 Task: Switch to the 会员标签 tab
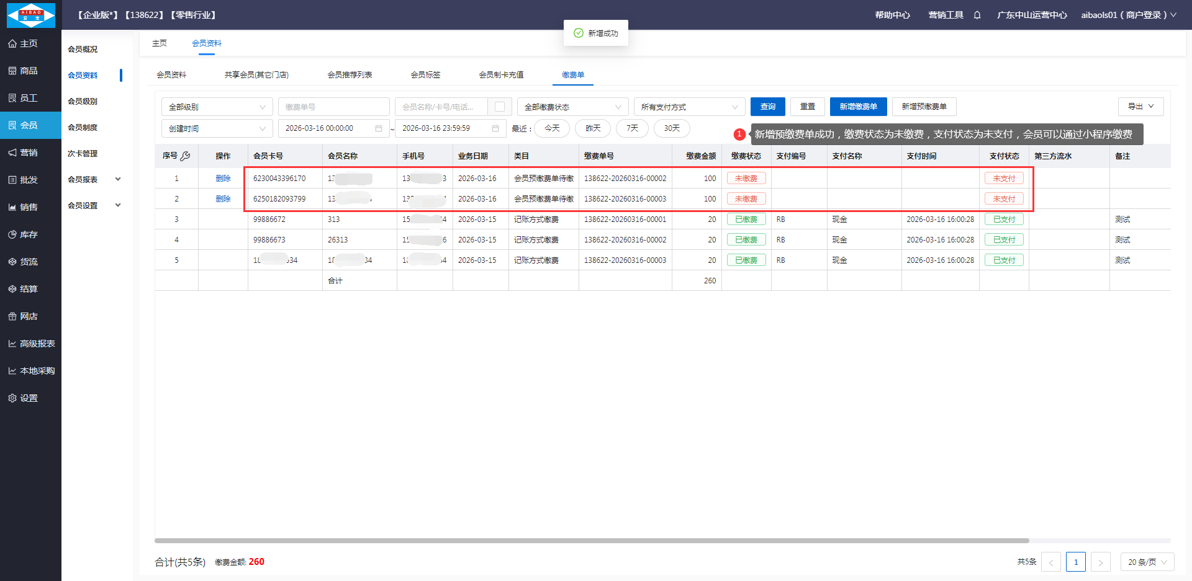425,75
